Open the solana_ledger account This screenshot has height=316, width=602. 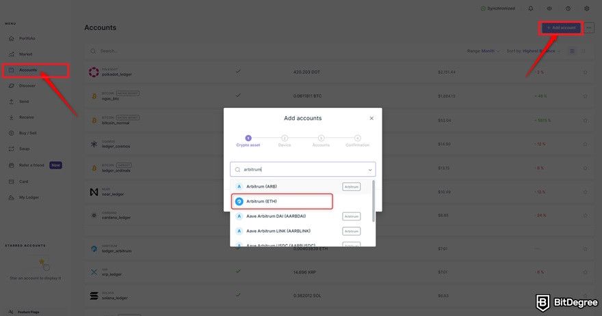click(x=339, y=296)
